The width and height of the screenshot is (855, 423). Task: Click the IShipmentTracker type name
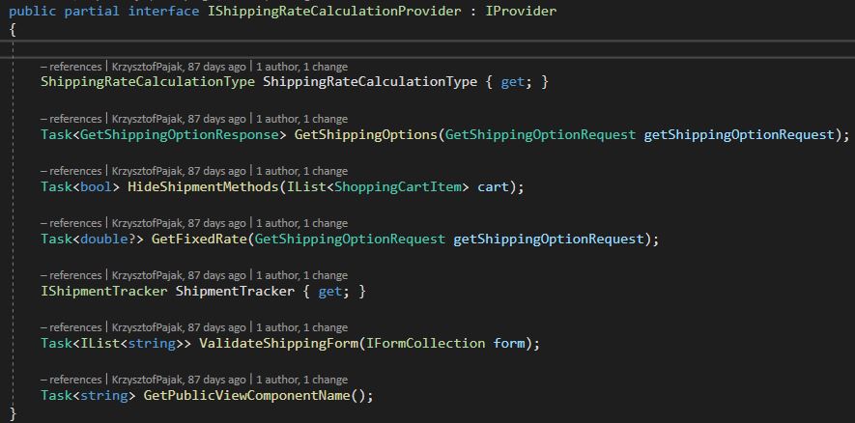click(x=104, y=291)
